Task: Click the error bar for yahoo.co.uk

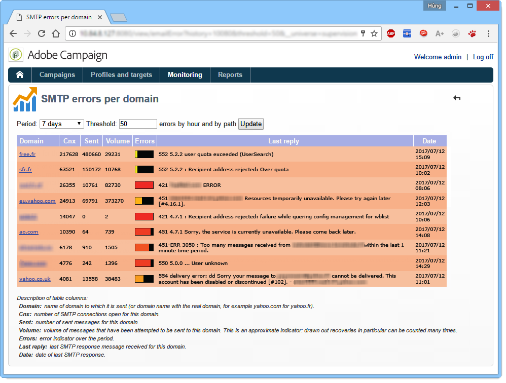Action: pyautogui.click(x=144, y=279)
